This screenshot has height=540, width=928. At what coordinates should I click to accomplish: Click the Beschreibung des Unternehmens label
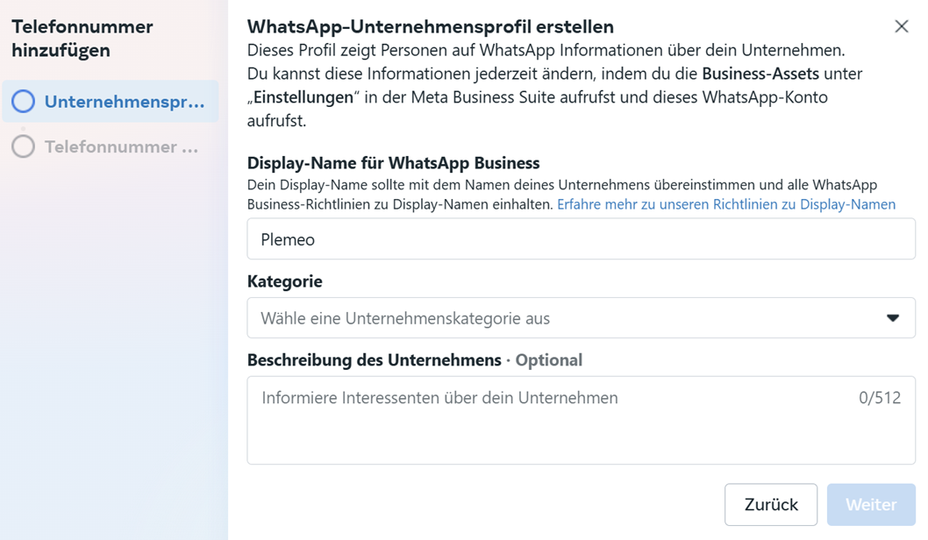tap(374, 360)
